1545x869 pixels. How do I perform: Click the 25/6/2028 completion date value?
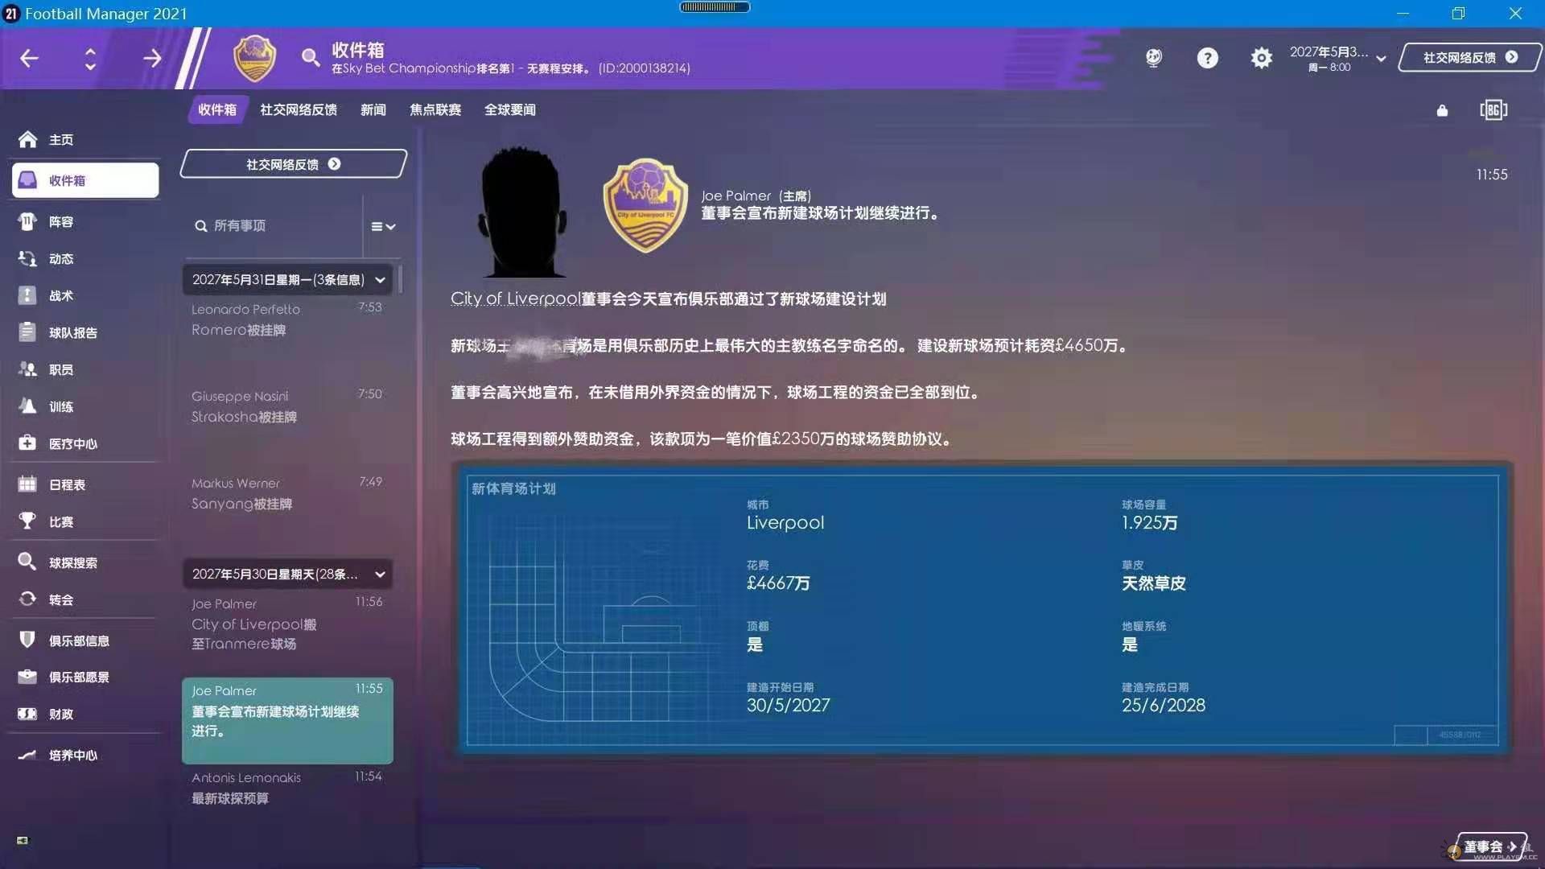1164,706
